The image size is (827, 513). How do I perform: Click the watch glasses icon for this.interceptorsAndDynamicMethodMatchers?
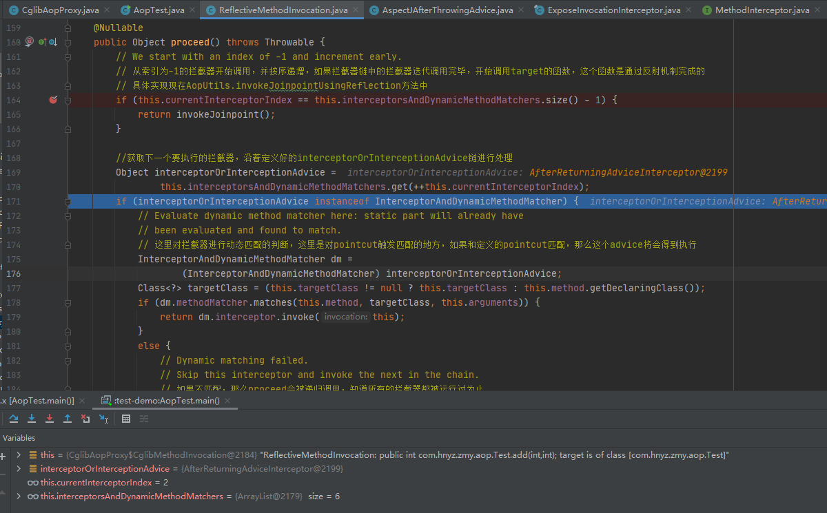(x=33, y=496)
